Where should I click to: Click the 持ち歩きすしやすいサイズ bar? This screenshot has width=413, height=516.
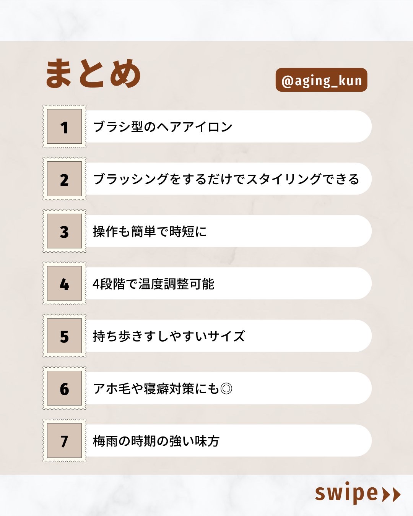229,336
